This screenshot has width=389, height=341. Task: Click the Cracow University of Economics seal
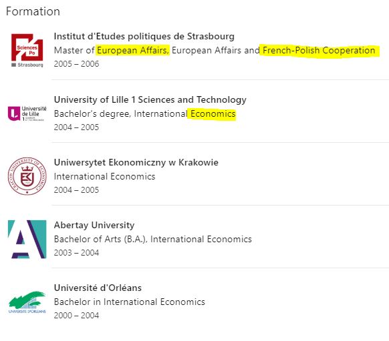coord(27,176)
